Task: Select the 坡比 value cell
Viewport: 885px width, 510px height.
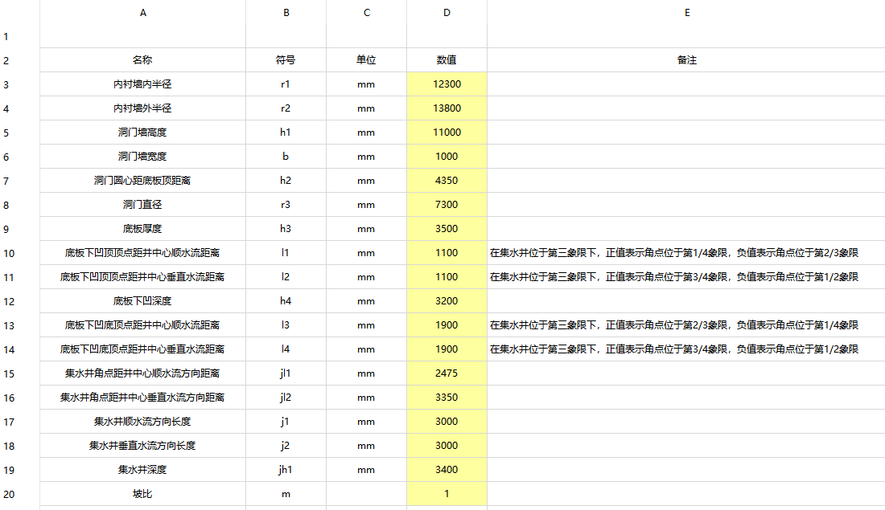Action: (447, 494)
